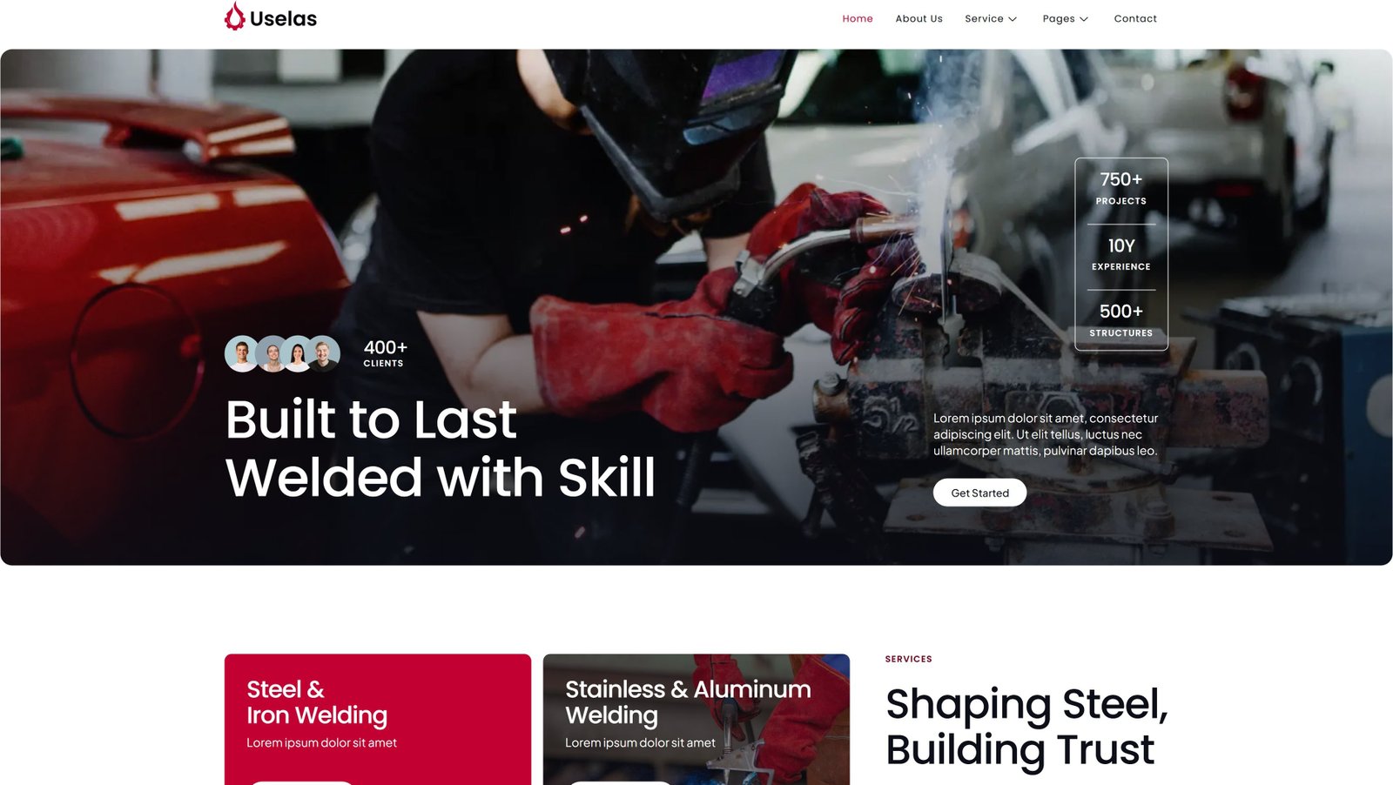Open the Service menu item

984,18
